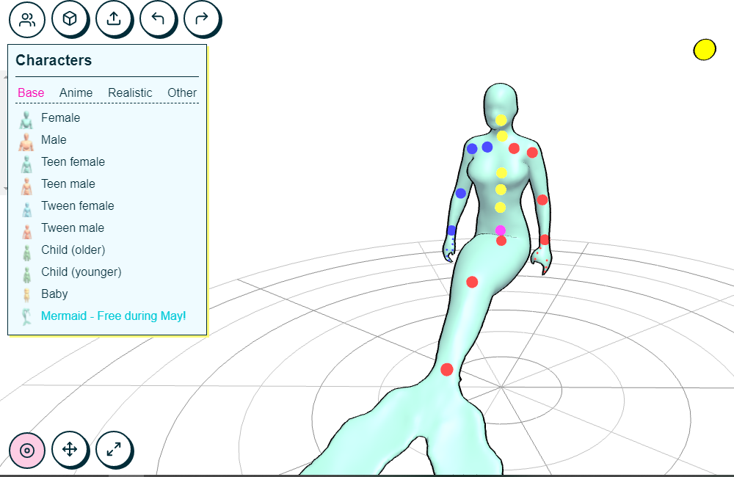Screen dimensions: 734x477
Task: Click Mermaid - Free during May! link
Action: pos(113,316)
